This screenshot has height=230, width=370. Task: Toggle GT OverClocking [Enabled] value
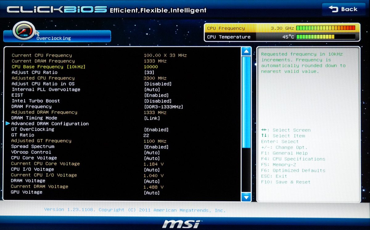coord(156,130)
